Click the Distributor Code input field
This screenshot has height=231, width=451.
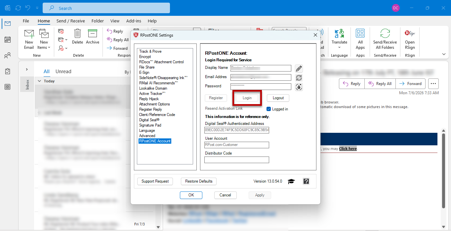tap(237, 160)
